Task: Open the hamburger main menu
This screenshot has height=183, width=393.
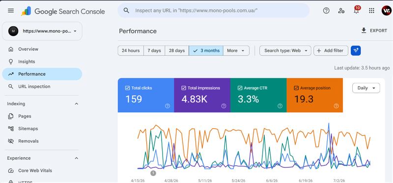Action: click(x=11, y=11)
